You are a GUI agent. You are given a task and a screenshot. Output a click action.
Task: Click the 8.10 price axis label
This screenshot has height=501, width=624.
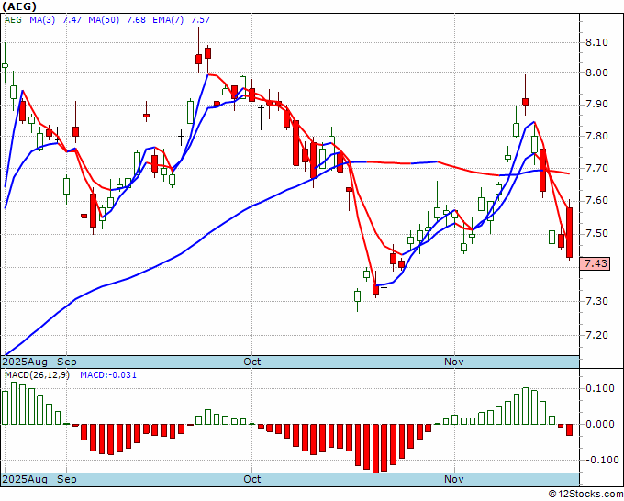pos(597,42)
